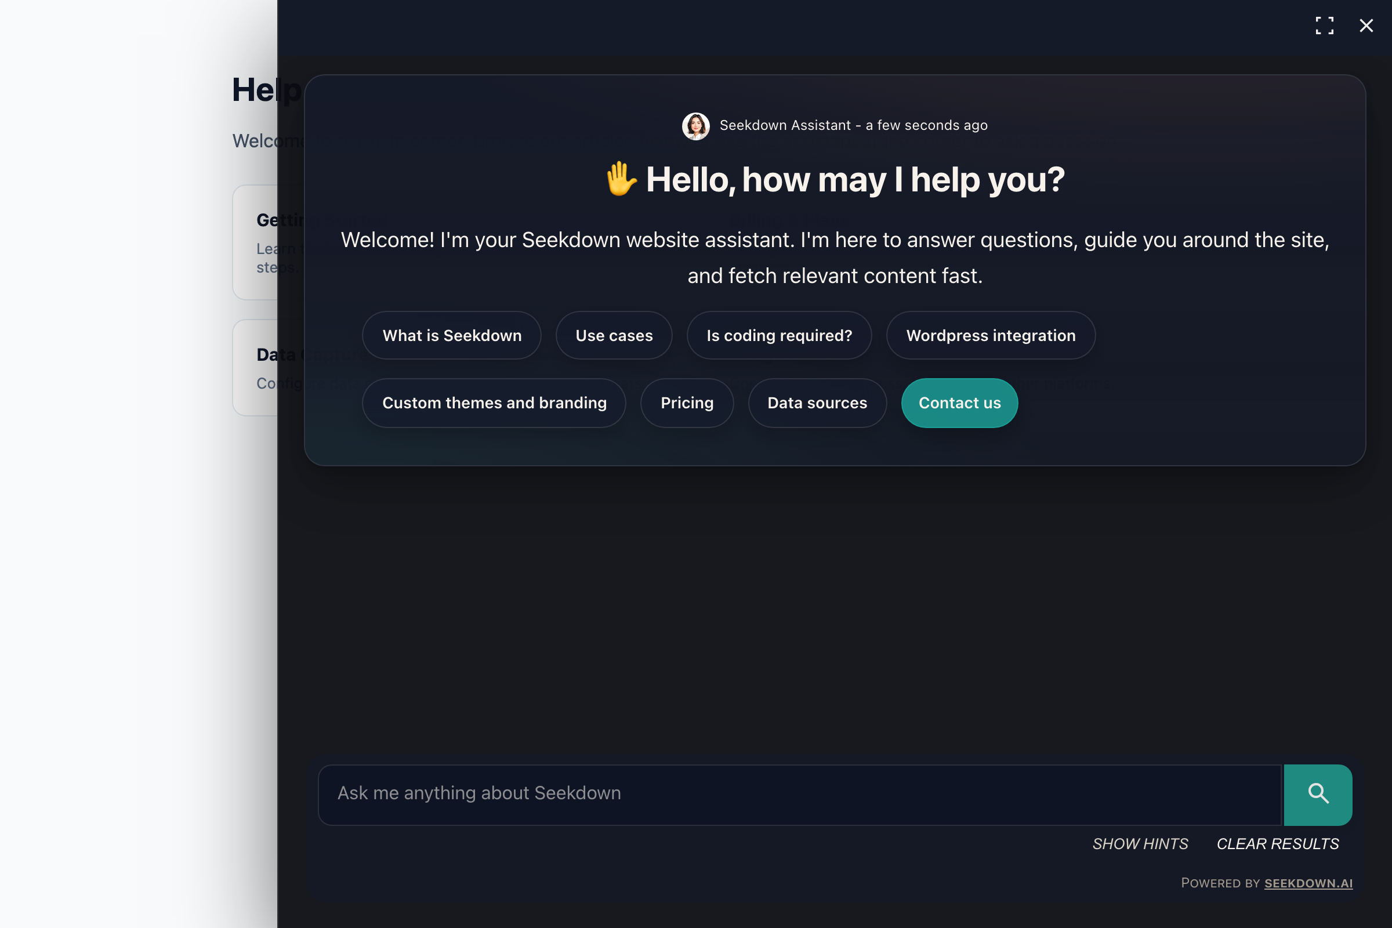Click the 'Contact us' button

click(959, 403)
